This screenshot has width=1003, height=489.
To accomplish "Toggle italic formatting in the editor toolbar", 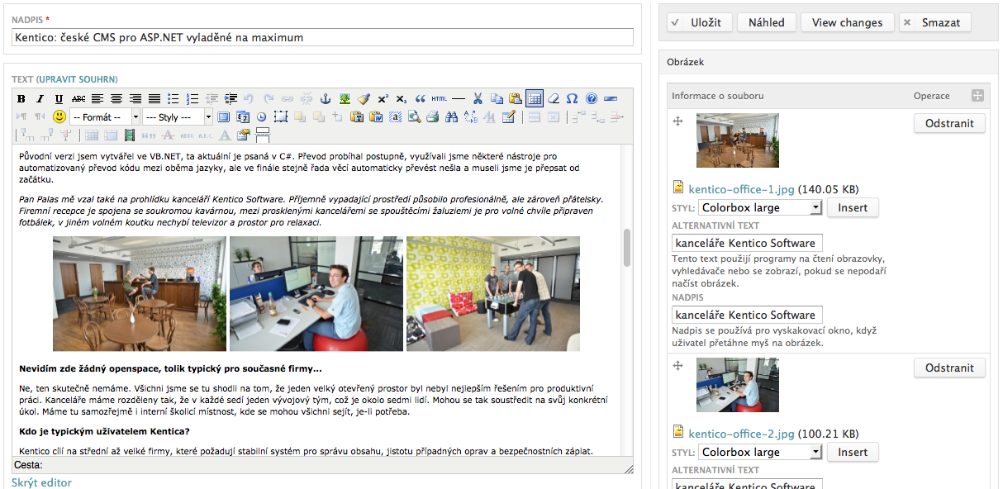I will click(x=40, y=99).
